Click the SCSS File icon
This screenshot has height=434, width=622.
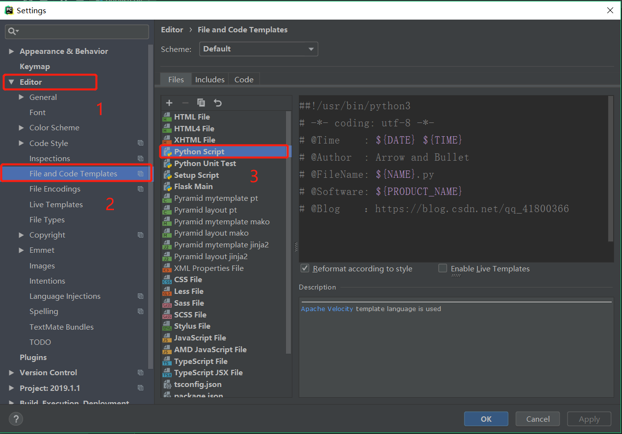(x=167, y=315)
